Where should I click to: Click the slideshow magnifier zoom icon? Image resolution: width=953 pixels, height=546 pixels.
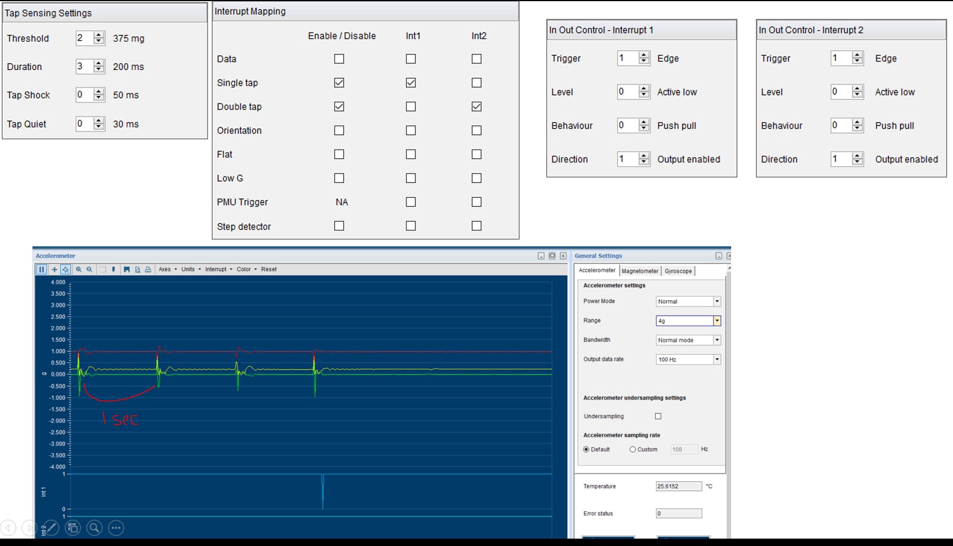94,528
